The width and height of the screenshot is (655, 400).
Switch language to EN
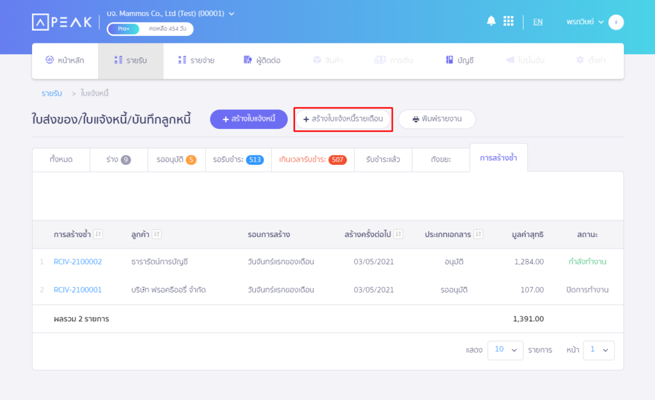point(537,21)
